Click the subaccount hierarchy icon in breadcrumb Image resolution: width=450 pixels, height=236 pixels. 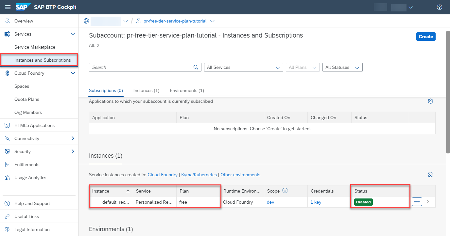[139, 21]
